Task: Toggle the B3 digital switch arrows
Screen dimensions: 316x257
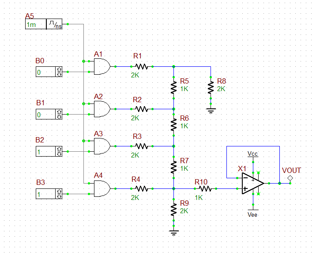Action: 59,194
